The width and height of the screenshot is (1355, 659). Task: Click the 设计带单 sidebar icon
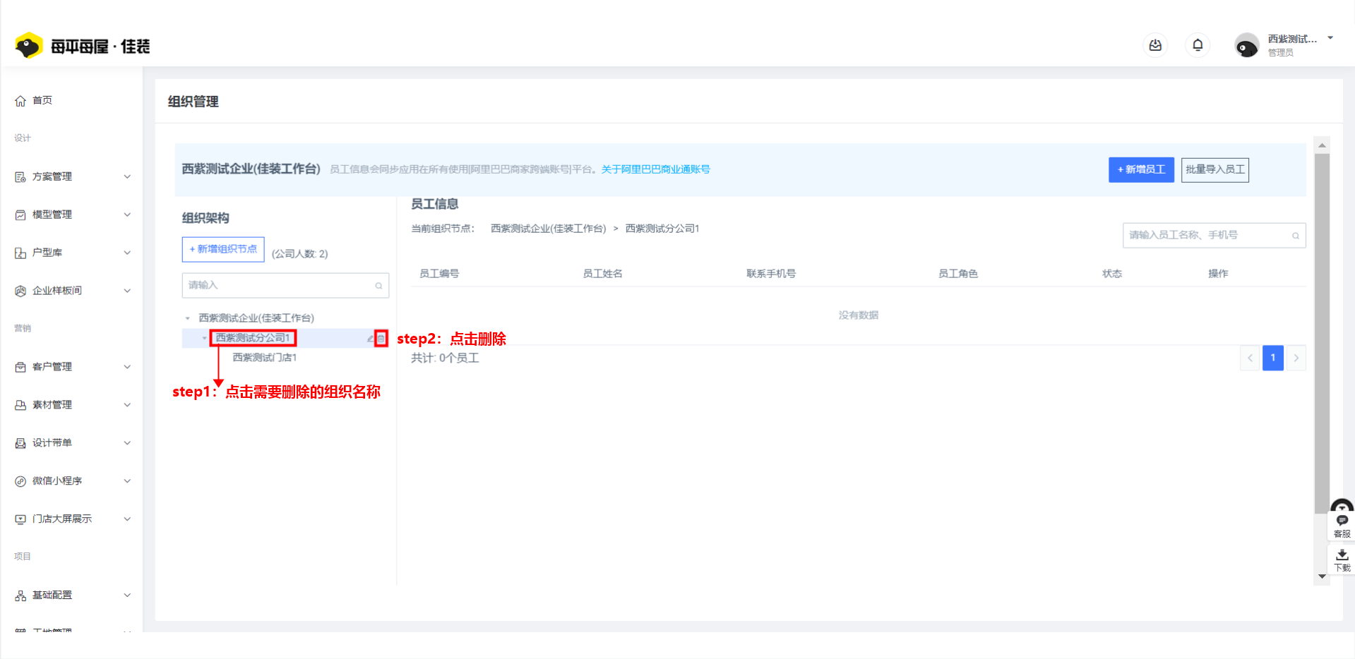click(x=20, y=443)
